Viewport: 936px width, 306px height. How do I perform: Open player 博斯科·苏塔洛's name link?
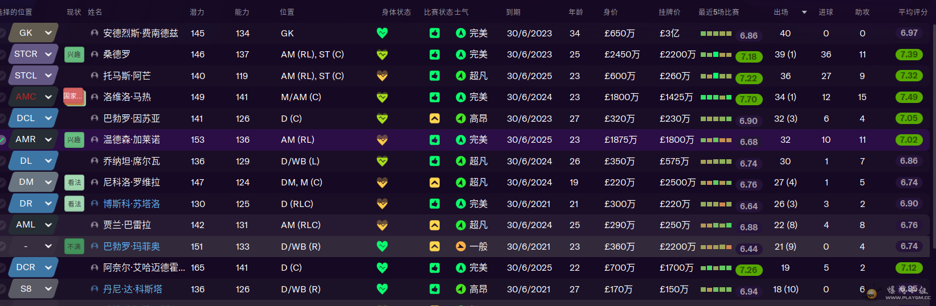point(132,204)
